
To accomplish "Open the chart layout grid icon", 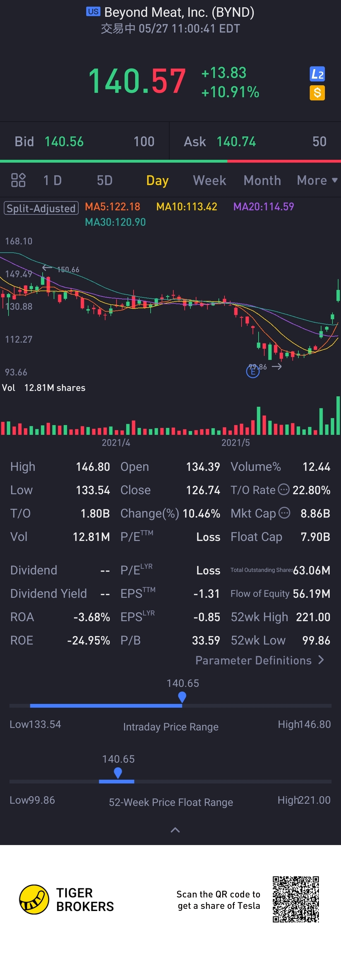I will pos(18,180).
